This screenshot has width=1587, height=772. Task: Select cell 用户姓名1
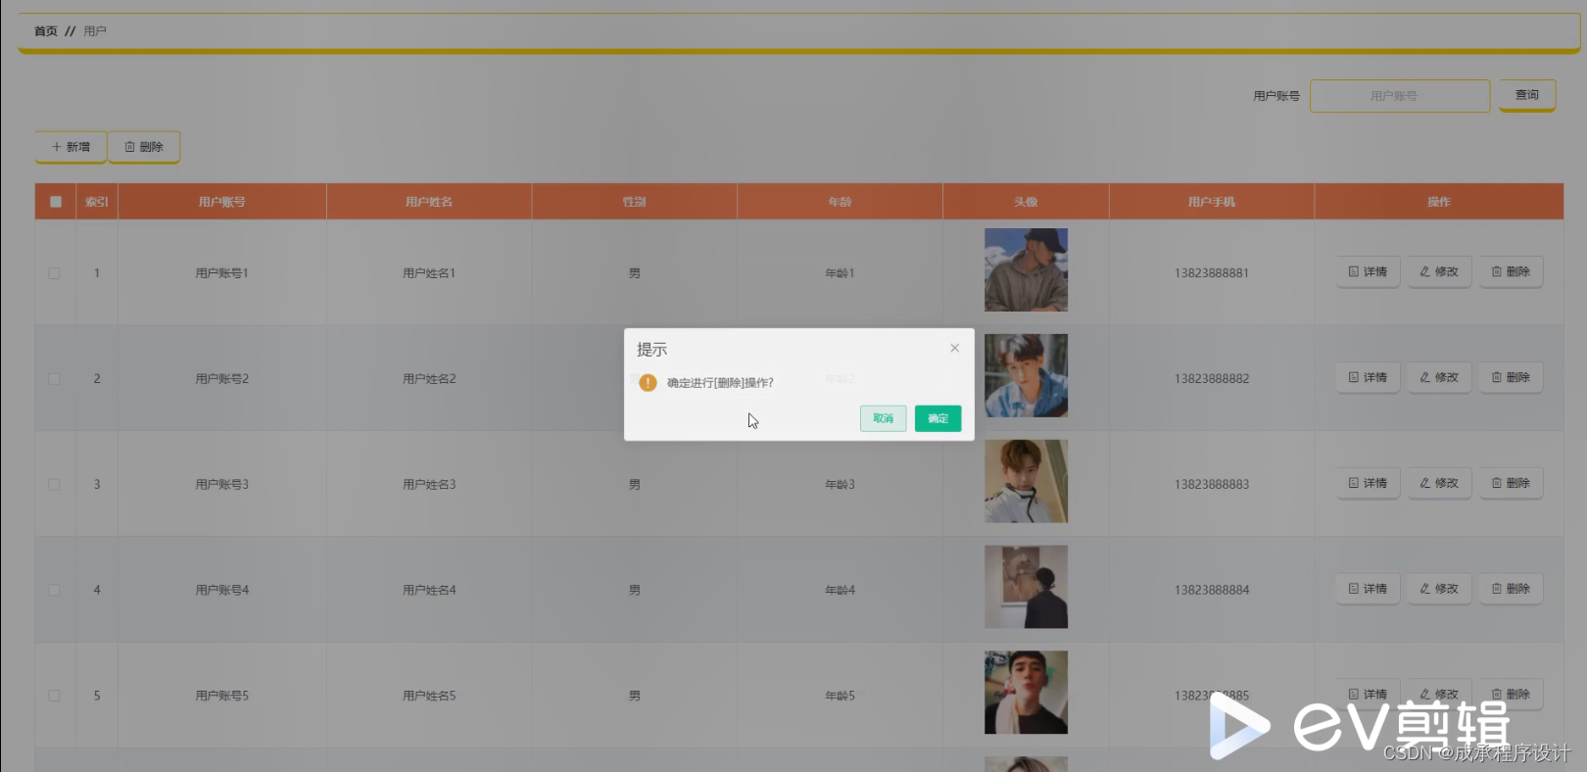[x=429, y=273]
